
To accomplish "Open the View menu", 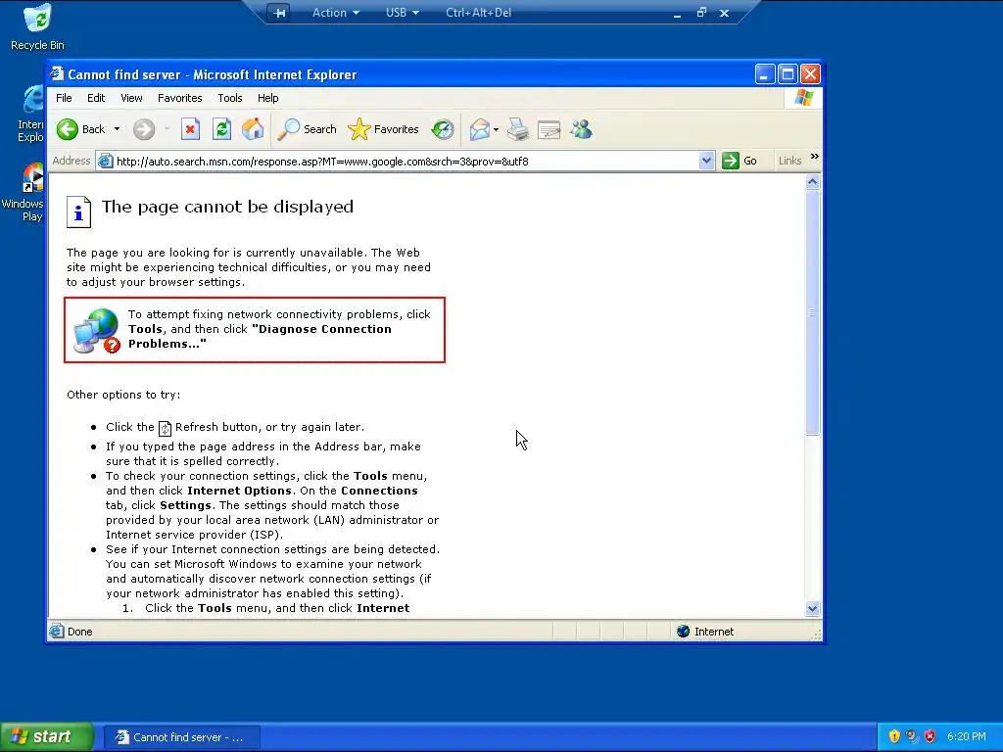I will [x=132, y=98].
